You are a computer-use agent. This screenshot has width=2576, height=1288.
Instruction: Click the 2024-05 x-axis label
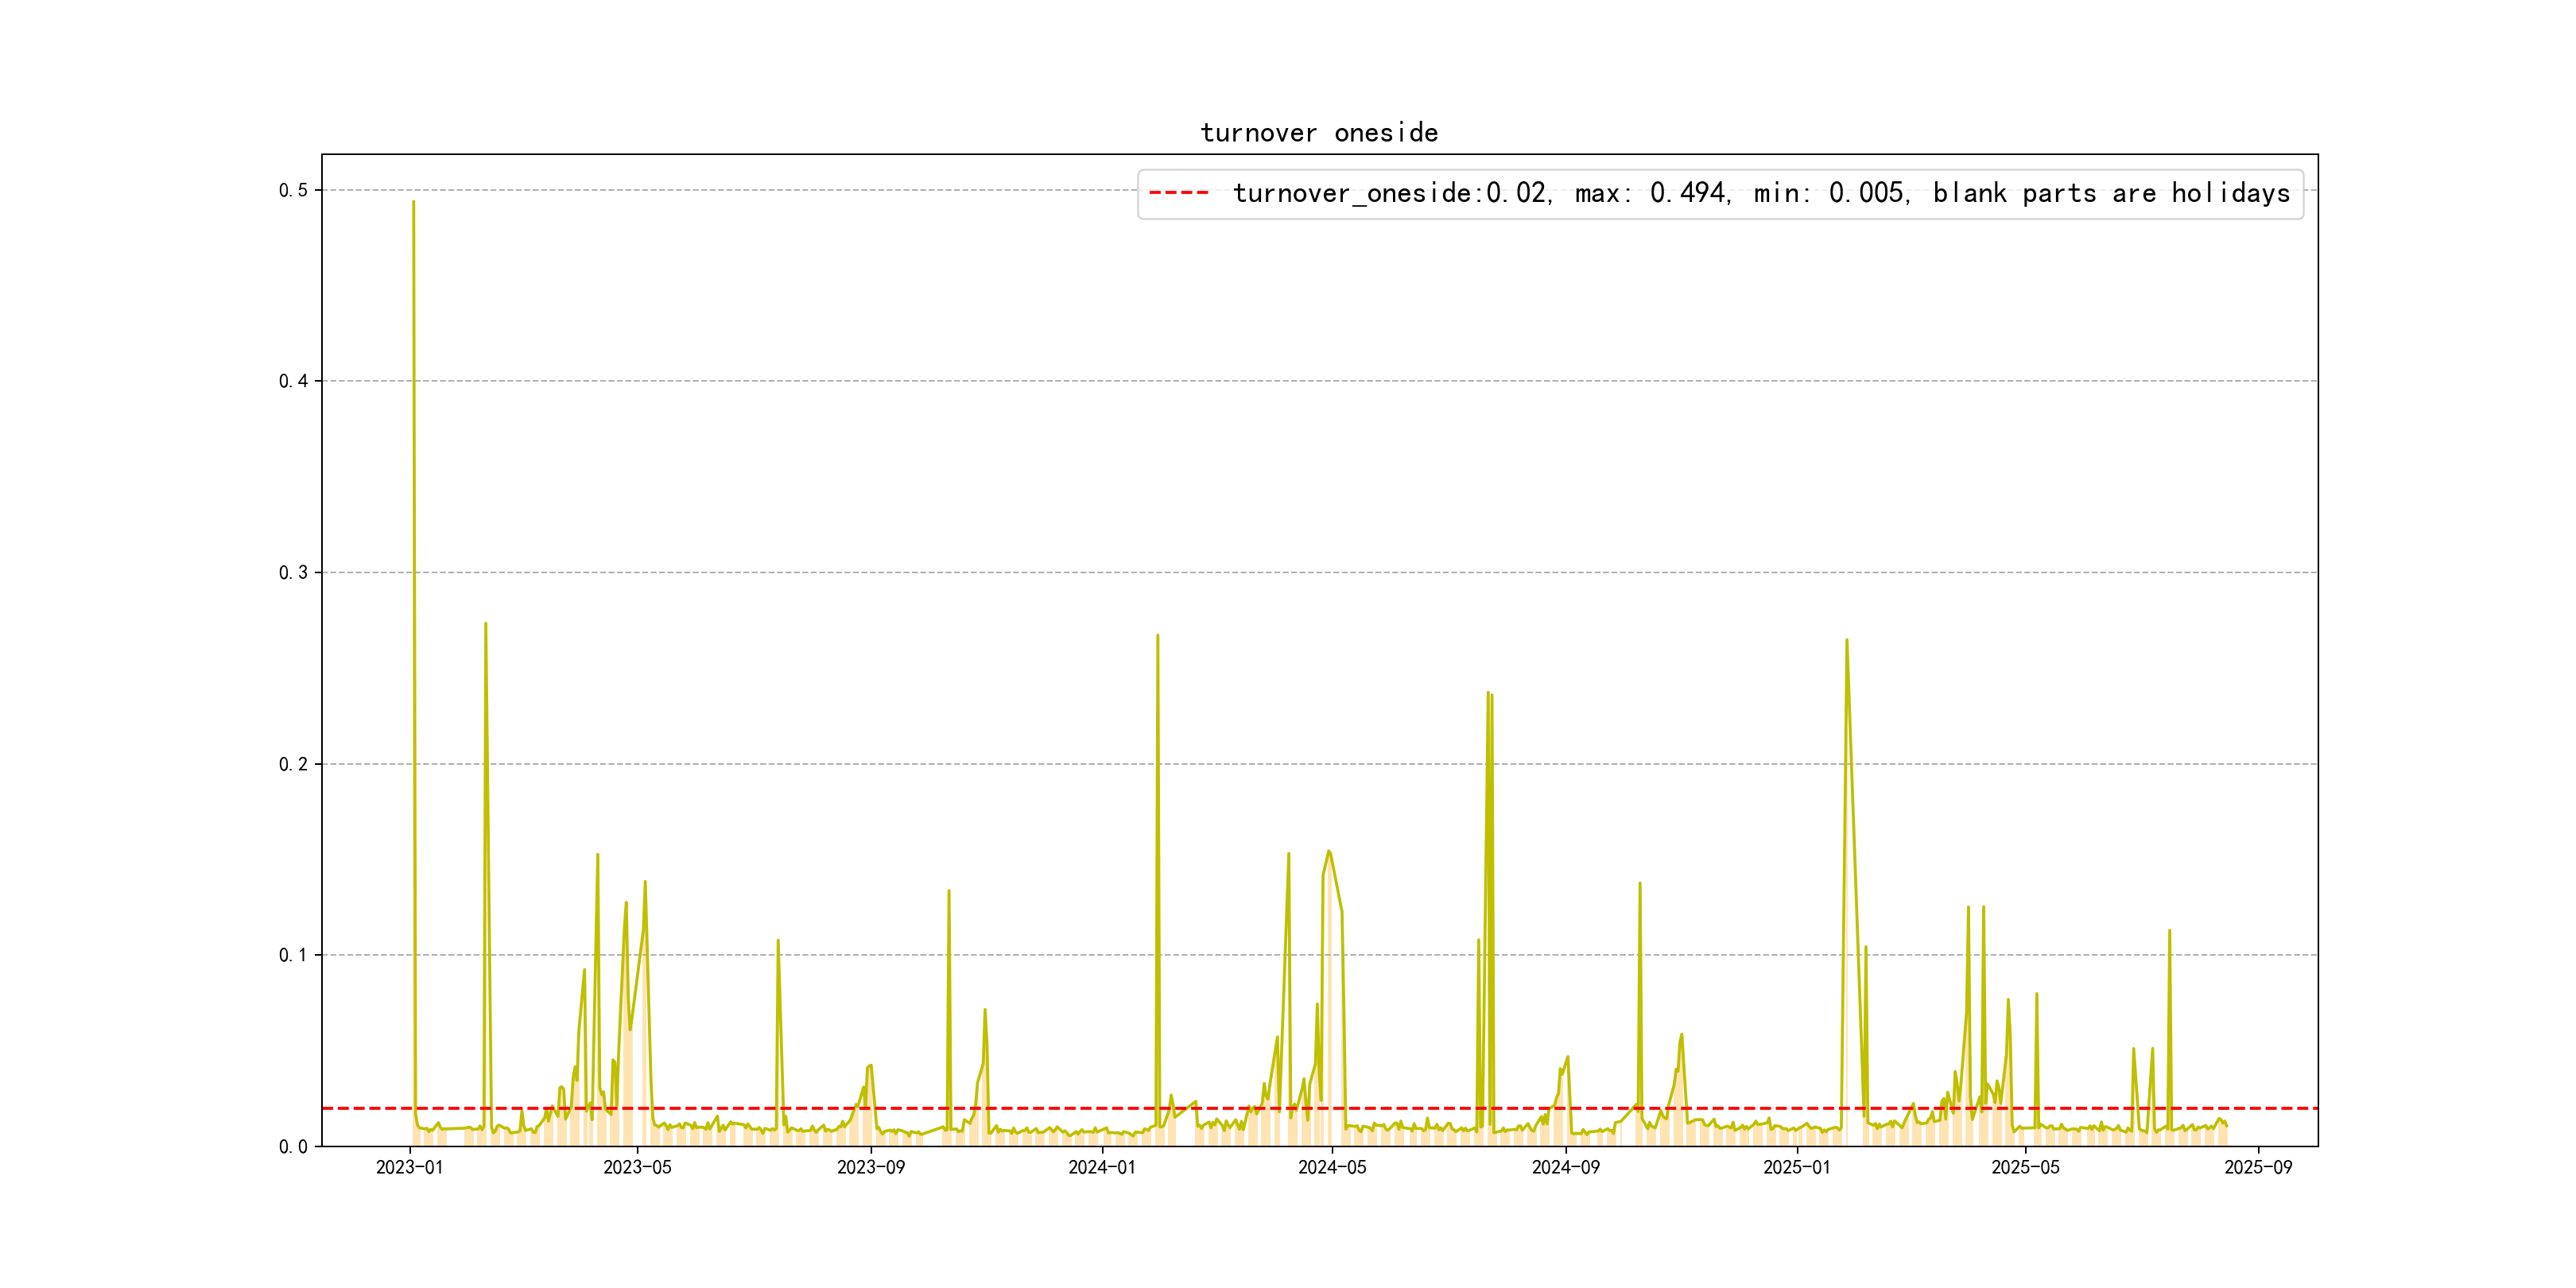pyautogui.click(x=1332, y=1168)
